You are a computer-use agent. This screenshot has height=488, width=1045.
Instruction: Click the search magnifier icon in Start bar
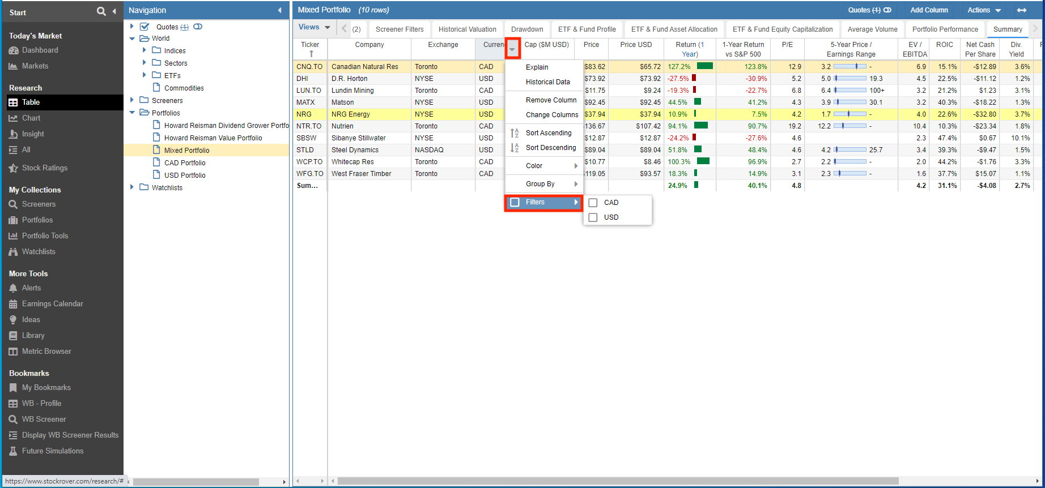(x=101, y=11)
